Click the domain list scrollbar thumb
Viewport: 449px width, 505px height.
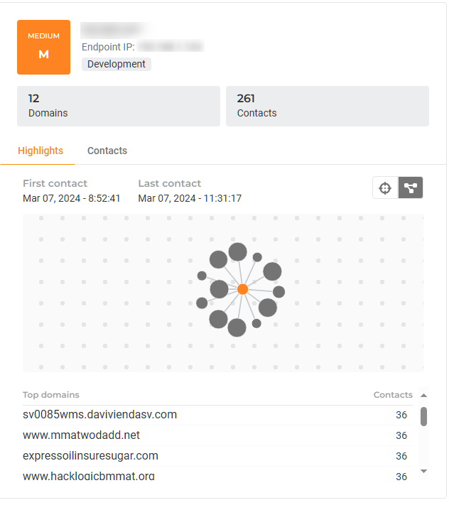coord(424,416)
